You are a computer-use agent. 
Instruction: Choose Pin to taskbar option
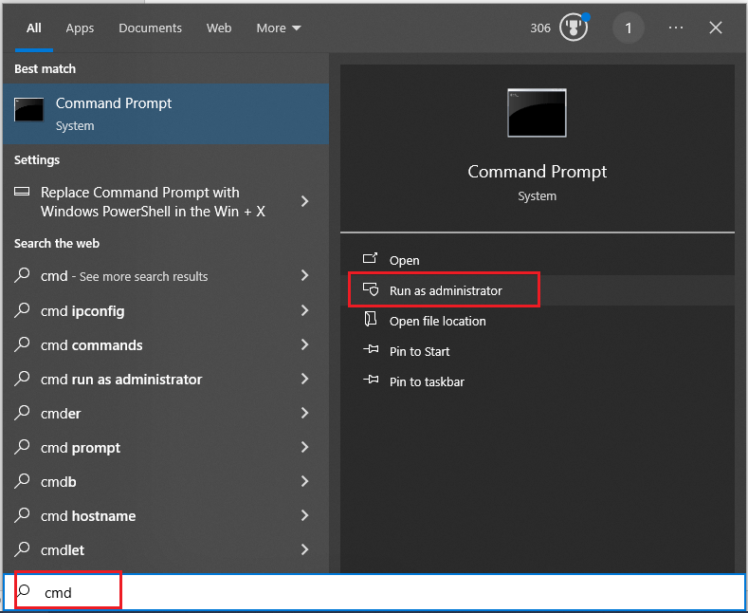(x=427, y=381)
